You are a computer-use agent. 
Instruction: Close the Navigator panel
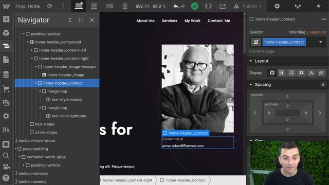click(x=92, y=20)
